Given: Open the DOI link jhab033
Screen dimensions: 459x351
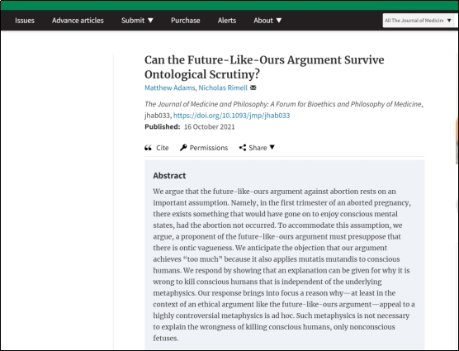Looking at the screenshot, I should (x=231, y=116).
